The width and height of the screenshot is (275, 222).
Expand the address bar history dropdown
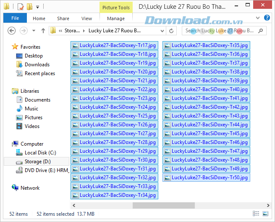[162, 31]
